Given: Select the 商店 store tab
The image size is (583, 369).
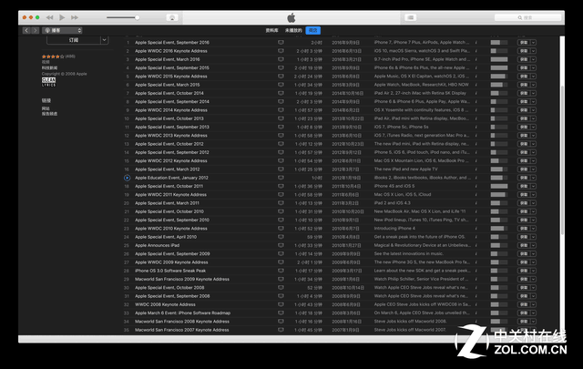Looking at the screenshot, I should 312,30.
